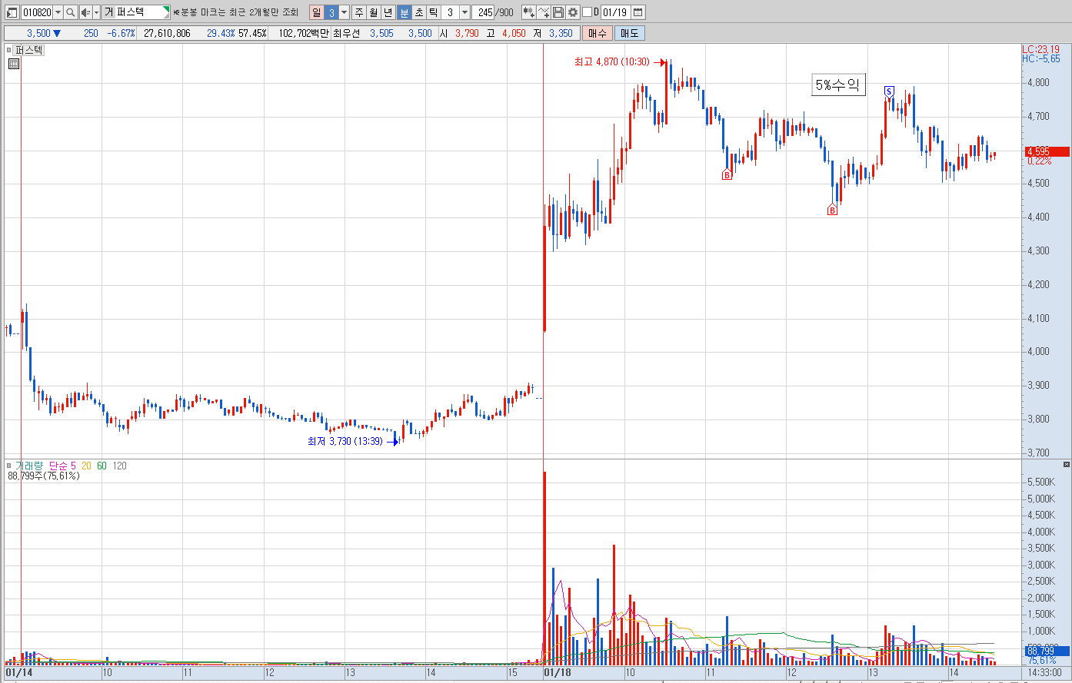
Task: Open chart settings gear icon
Action: pos(573,12)
